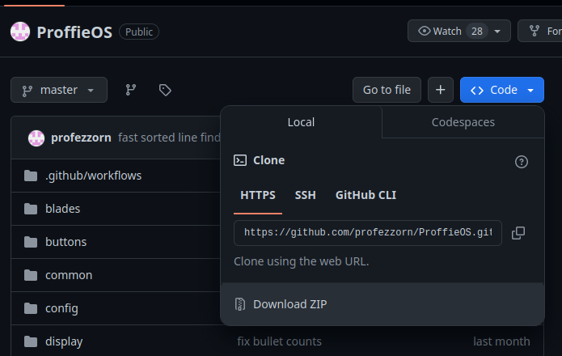Toggle the blue Code dropdown button
Image resolution: width=562 pixels, height=356 pixels.
[502, 90]
